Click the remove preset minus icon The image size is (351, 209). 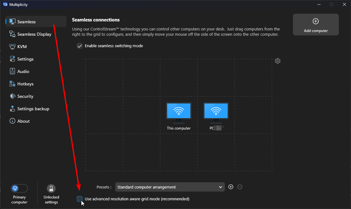click(x=240, y=187)
